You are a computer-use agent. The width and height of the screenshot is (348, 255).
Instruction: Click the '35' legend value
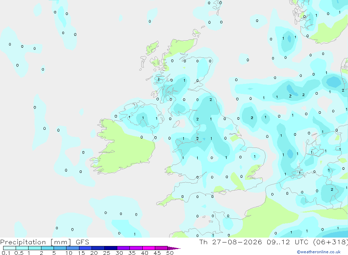tap(132, 253)
